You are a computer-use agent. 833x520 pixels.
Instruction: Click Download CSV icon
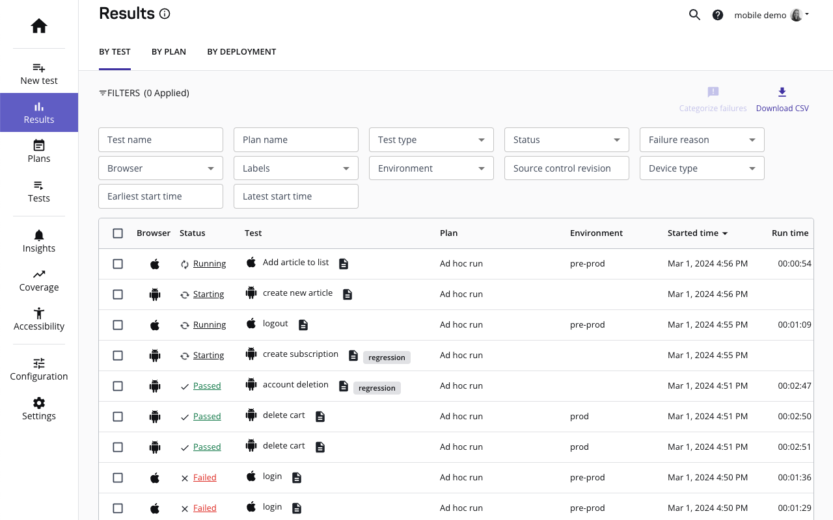coord(782,92)
